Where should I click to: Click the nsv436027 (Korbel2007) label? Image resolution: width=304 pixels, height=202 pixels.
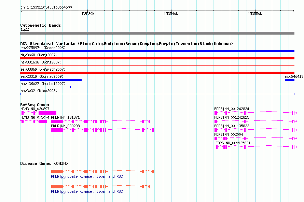click(43, 84)
